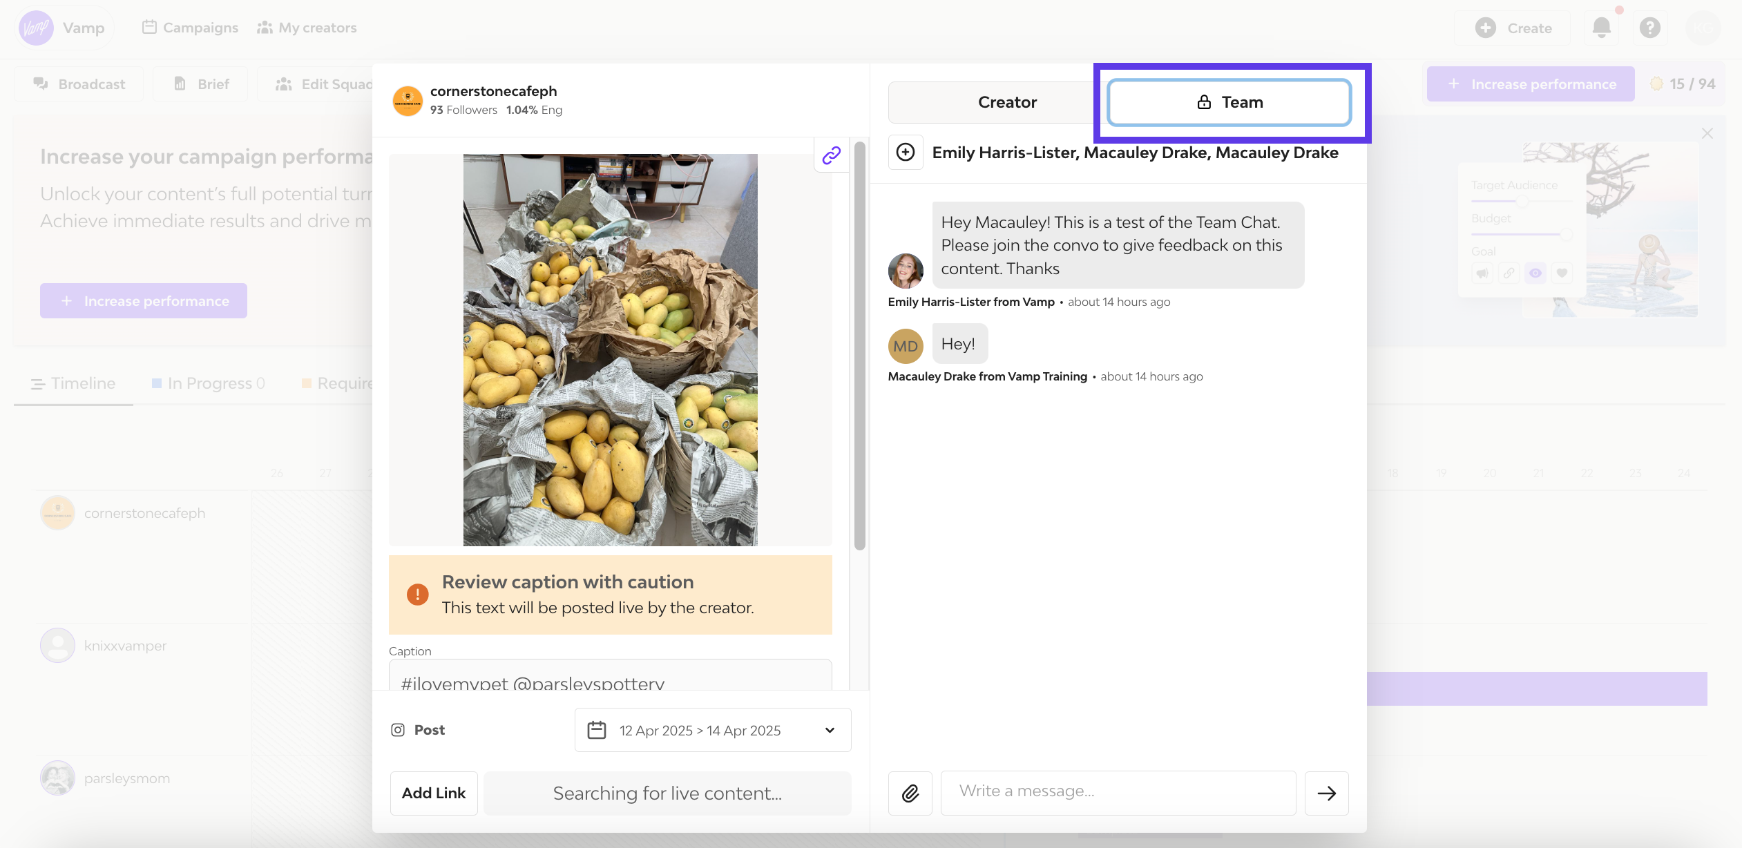Viewport: 1742px width, 848px height.
Task: Click the MD avatar of Macauley Drake
Action: (x=906, y=346)
